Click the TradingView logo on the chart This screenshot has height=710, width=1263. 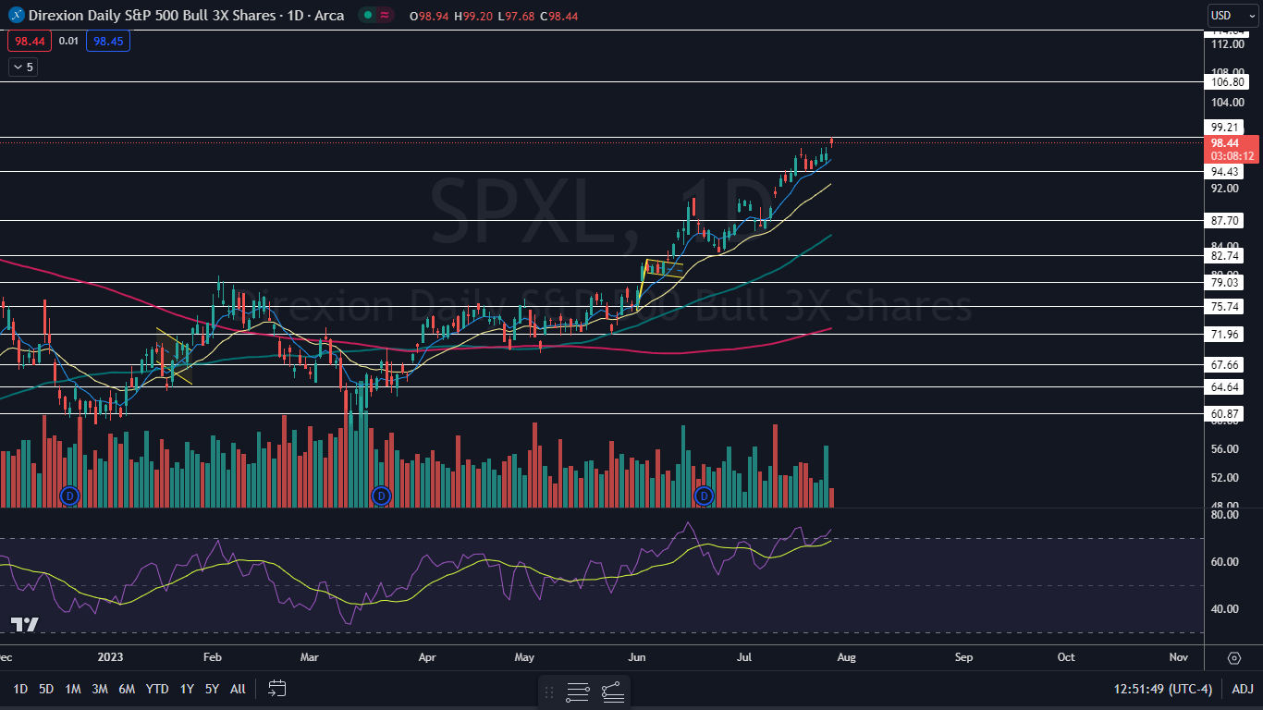tap(24, 625)
